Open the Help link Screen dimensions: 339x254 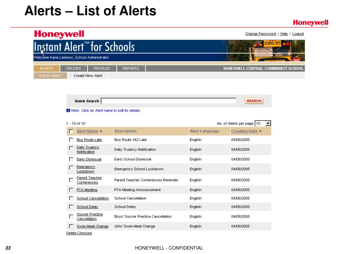(x=284, y=34)
